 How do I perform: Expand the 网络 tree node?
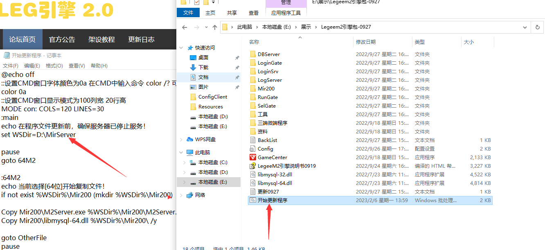(x=182, y=195)
